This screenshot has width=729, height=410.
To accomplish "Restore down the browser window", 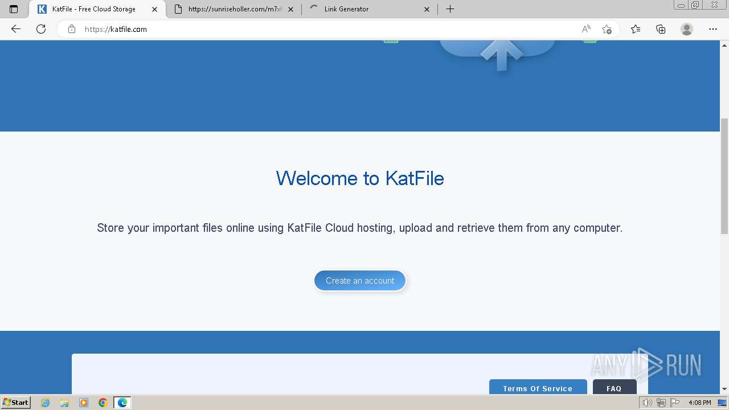I will (x=695, y=5).
